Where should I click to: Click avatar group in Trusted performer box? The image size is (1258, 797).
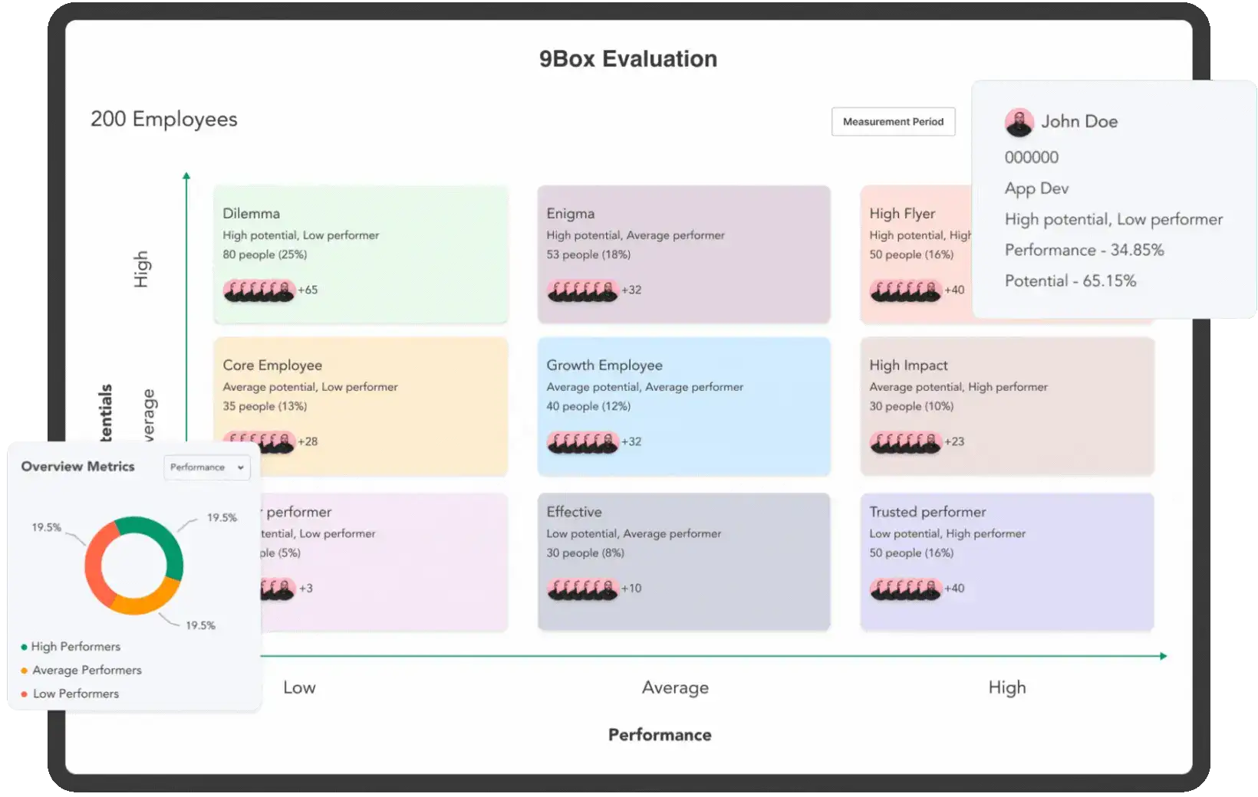(x=905, y=589)
